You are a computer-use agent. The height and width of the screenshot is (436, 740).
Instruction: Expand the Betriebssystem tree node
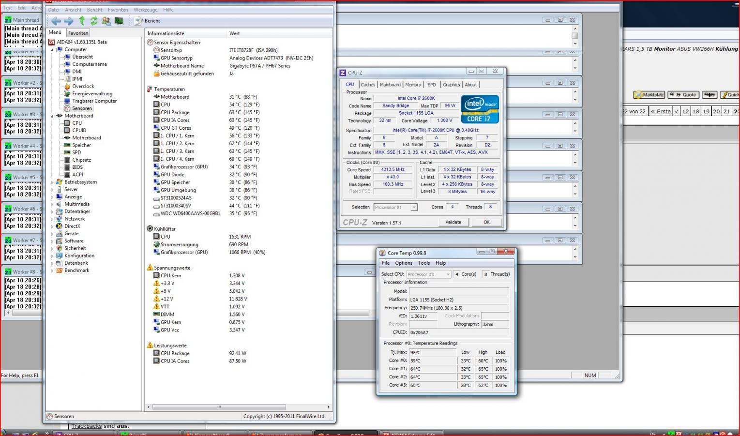point(52,182)
